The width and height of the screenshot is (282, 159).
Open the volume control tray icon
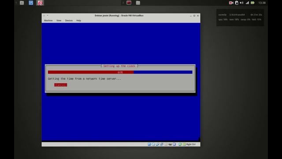point(241,3)
